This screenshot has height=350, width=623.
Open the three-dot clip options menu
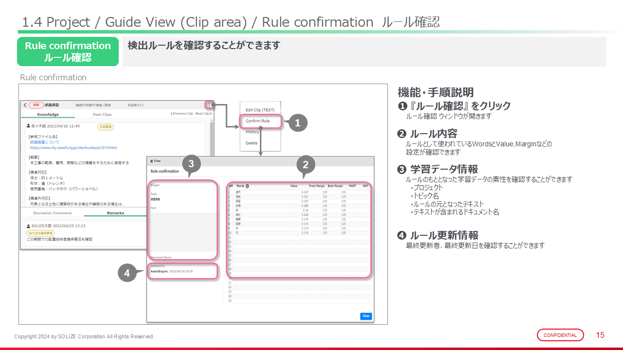209,105
